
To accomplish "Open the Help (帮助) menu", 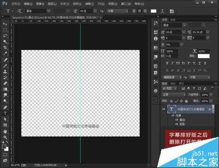I will [x=139, y=4].
